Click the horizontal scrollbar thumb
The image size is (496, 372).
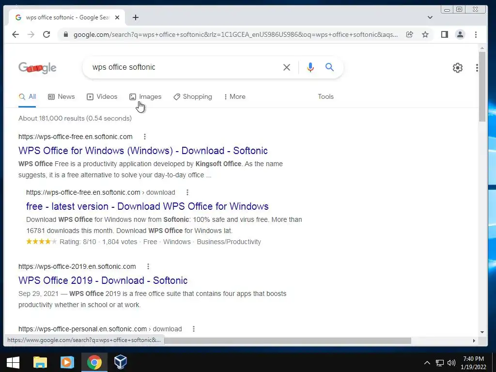[x=287, y=341]
